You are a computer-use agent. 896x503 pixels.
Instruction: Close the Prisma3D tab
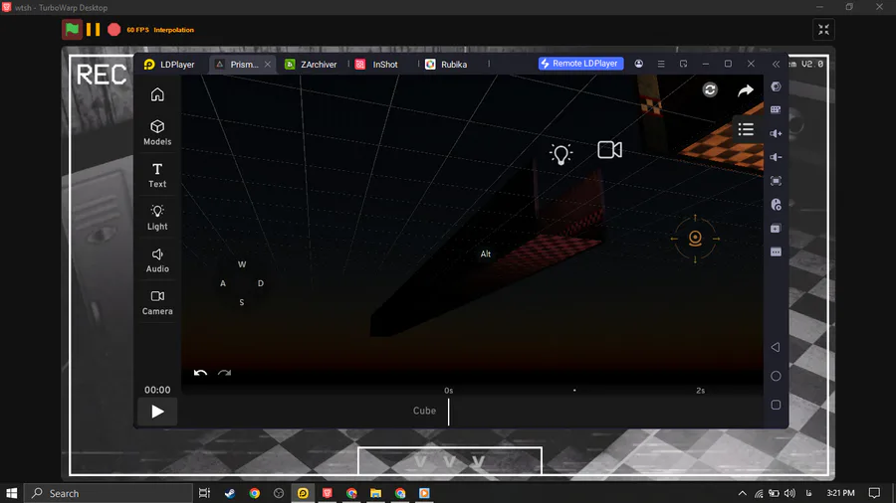pos(268,65)
